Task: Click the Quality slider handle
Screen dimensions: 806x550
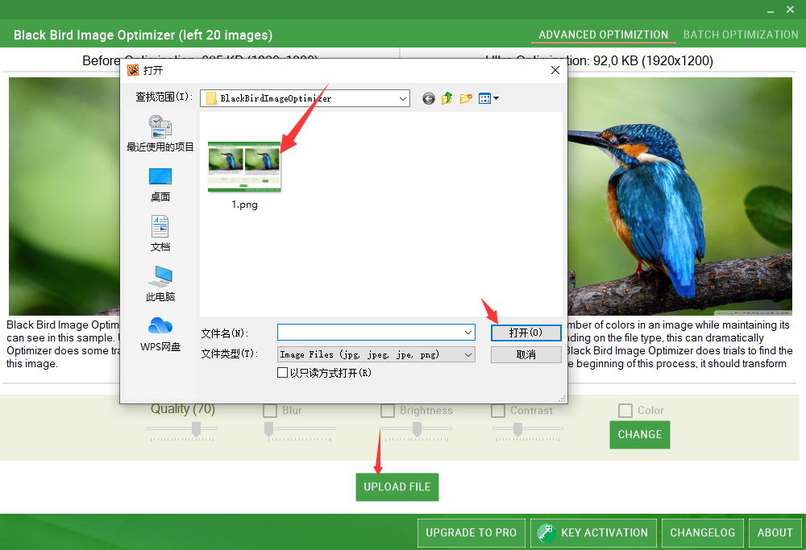Action: click(196, 428)
